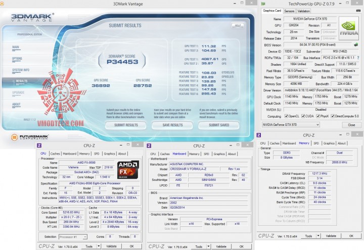Open the Graphics tab in the Memory CPU-Z window
The height and width of the screenshot is (250, 364).
(x=329, y=143)
